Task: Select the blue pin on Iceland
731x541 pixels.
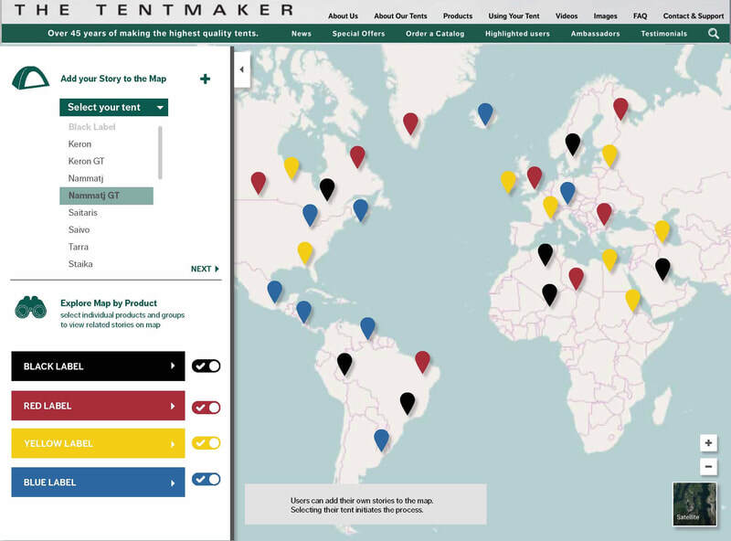Action: [485, 114]
